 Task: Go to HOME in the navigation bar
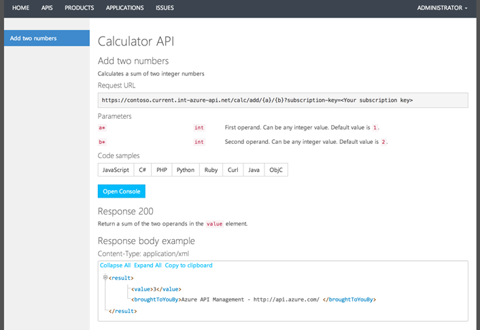coord(21,8)
